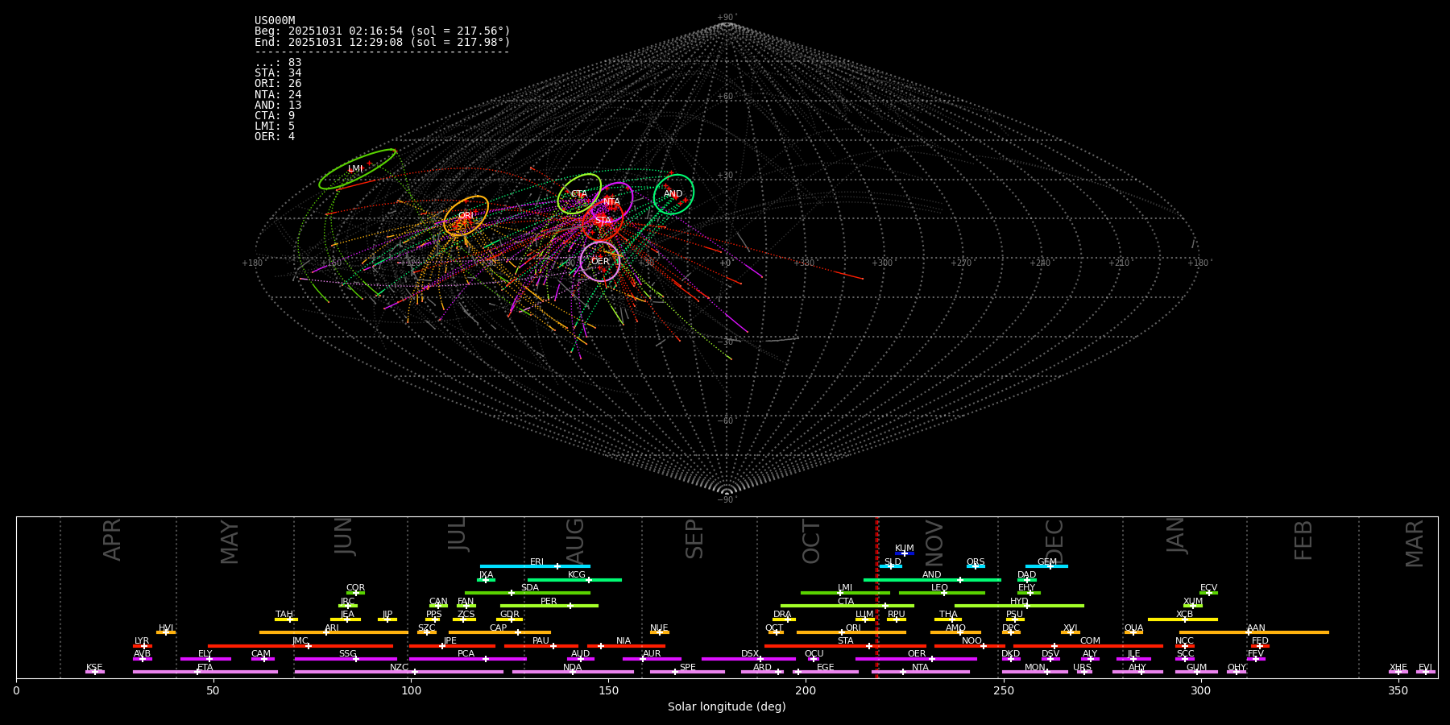Click the MAR month label
This screenshot has height=725, width=1450.
(1415, 543)
